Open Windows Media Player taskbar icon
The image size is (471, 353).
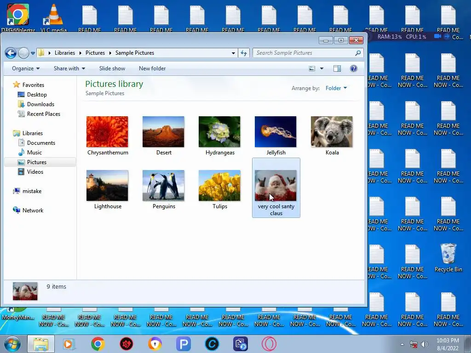tap(69, 344)
